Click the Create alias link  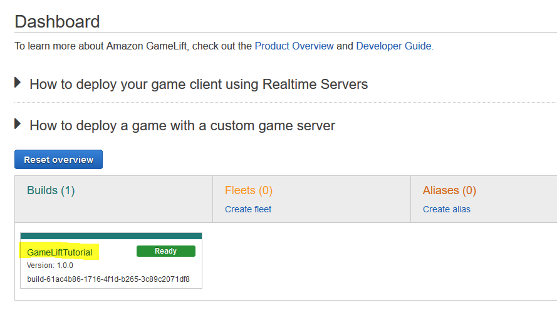coord(446,209)
